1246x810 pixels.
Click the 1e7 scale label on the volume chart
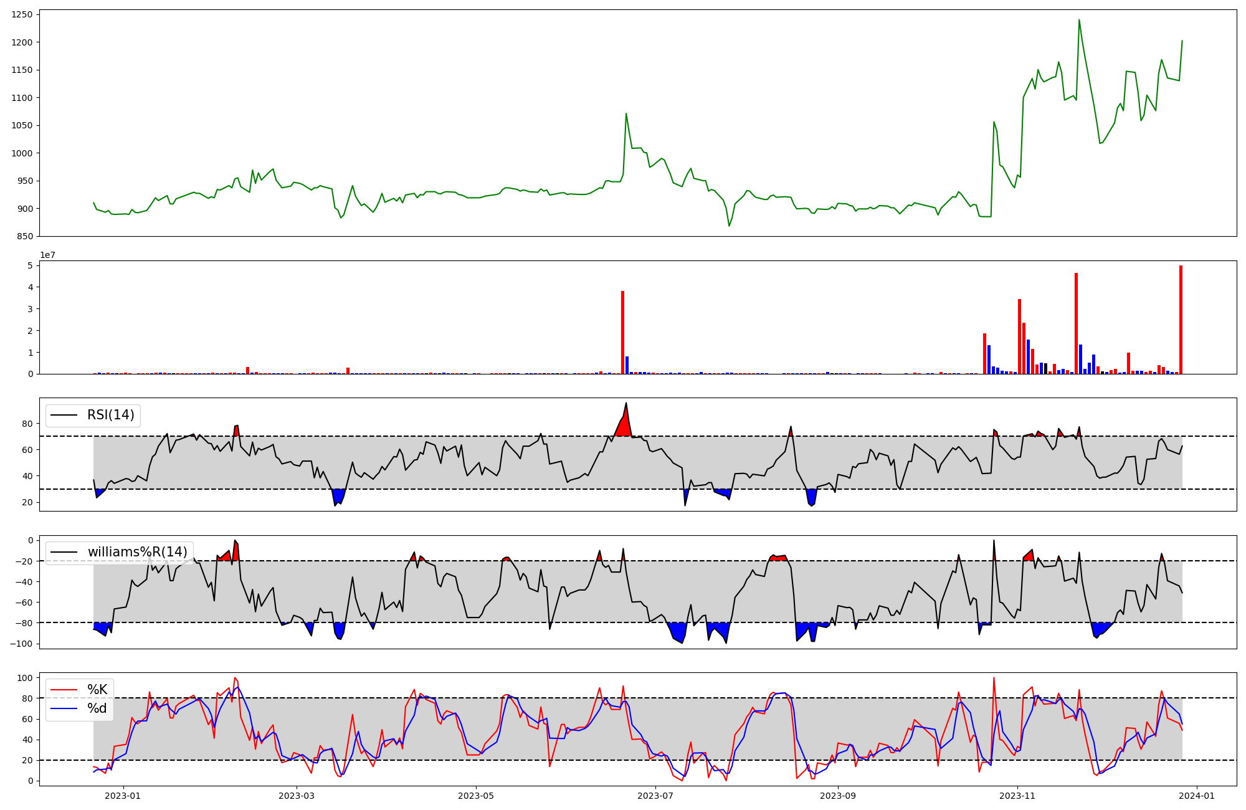[49, 255]
